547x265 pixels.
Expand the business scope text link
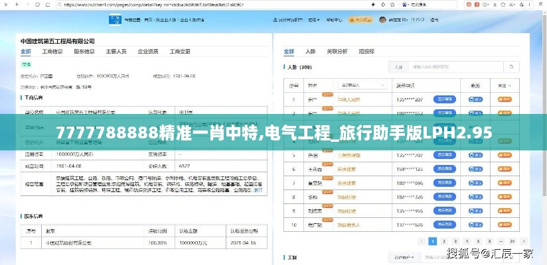258,191
